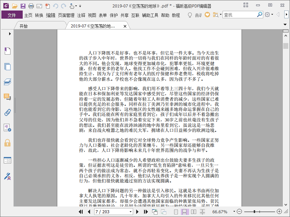
Task: Toggle continuous page view mode
Action: coord(184,212)
